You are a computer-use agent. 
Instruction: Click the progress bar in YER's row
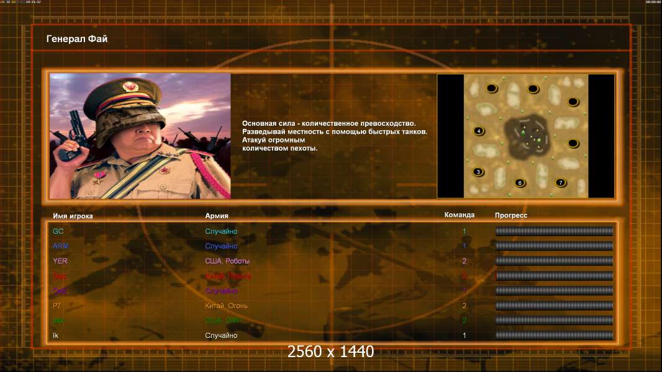tap(554, 261)
